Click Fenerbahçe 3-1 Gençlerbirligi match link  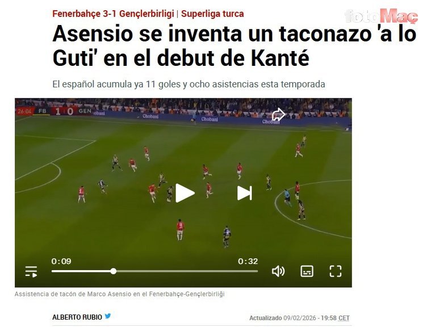point(113,14)
